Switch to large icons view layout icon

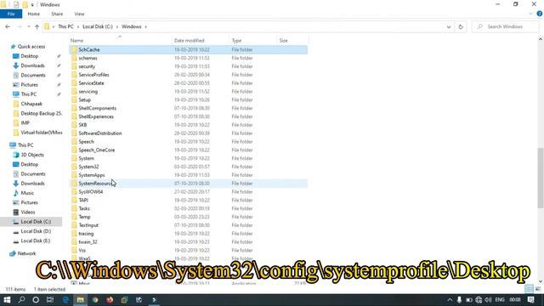pos(538,289)
